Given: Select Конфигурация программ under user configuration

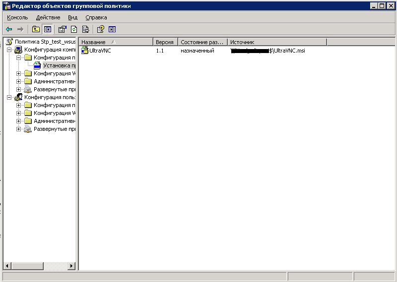Looking at the screenshot, I should coord(55,105).
